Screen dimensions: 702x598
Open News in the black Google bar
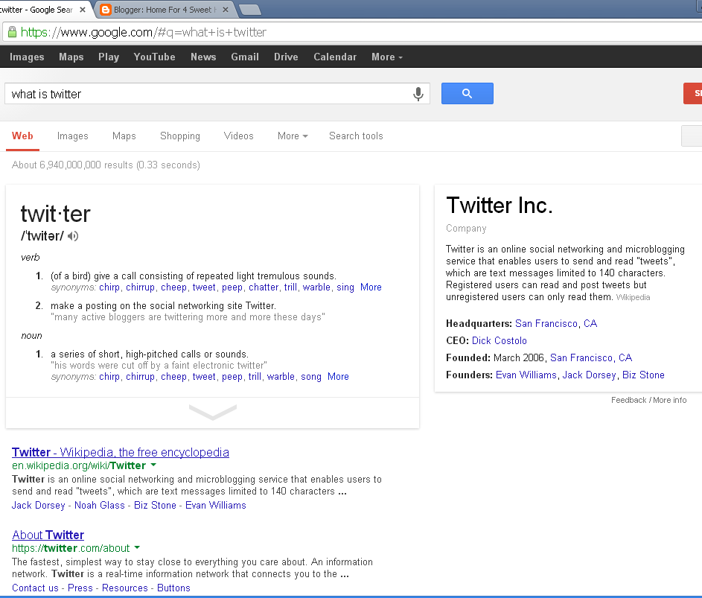(x=203, y=57)
